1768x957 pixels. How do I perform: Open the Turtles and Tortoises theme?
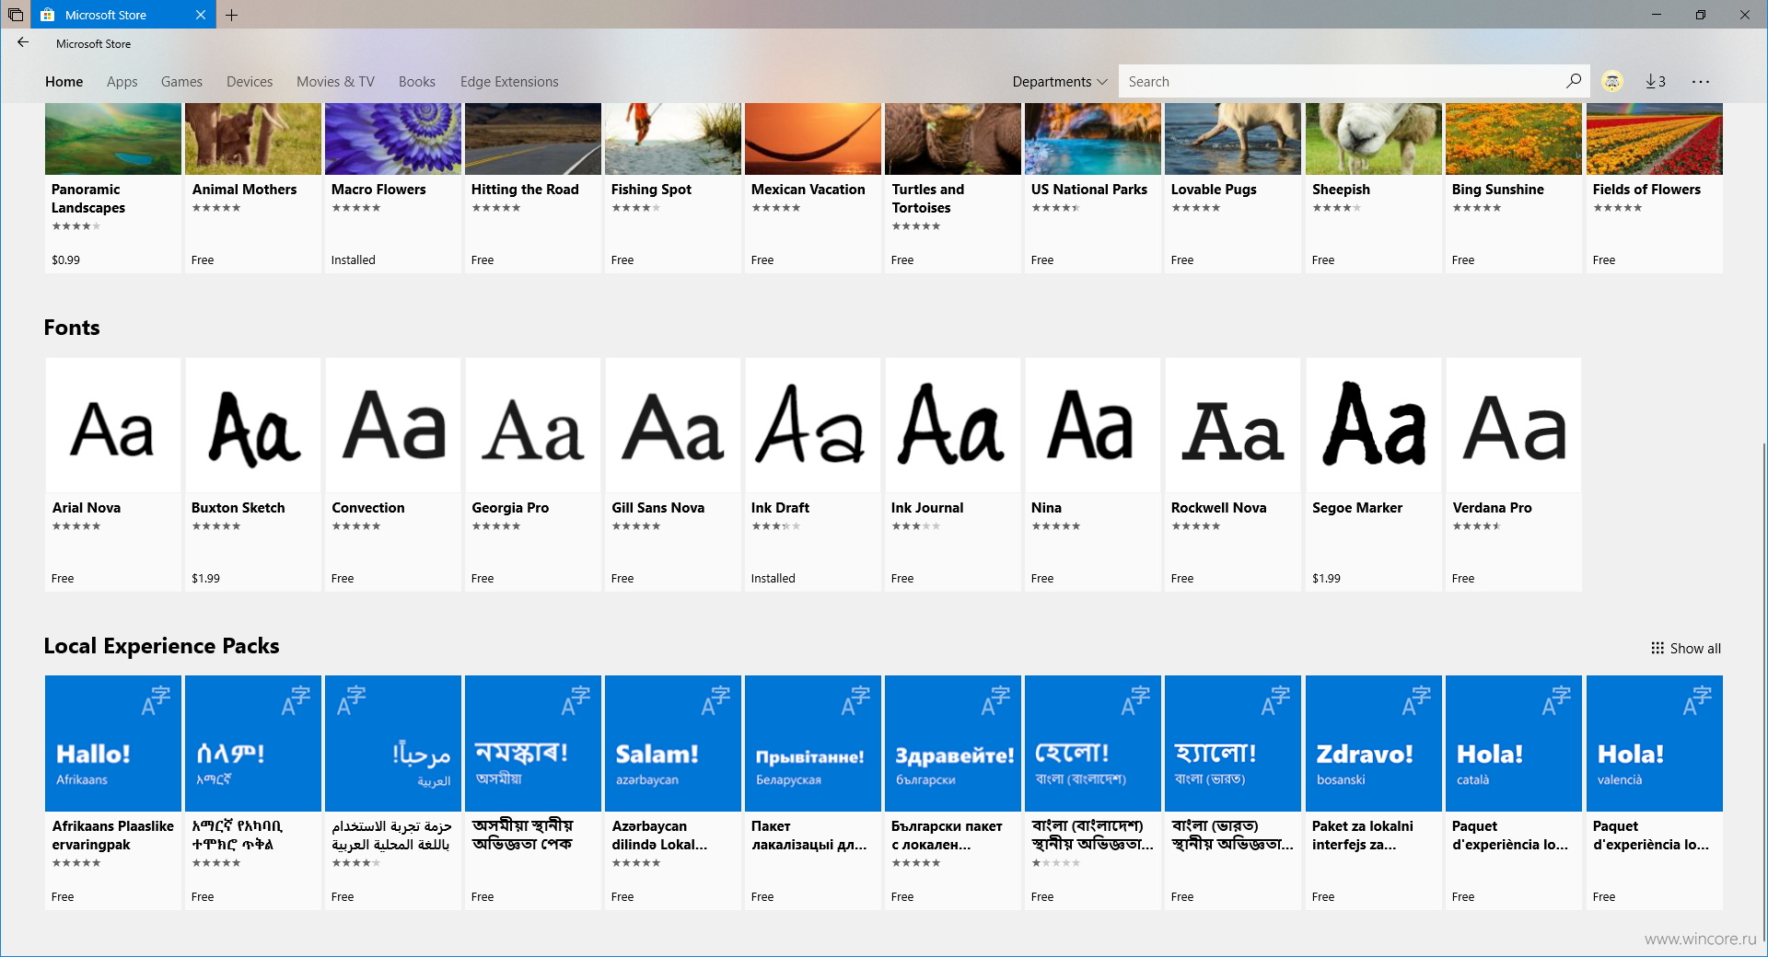tap(953, 188)
